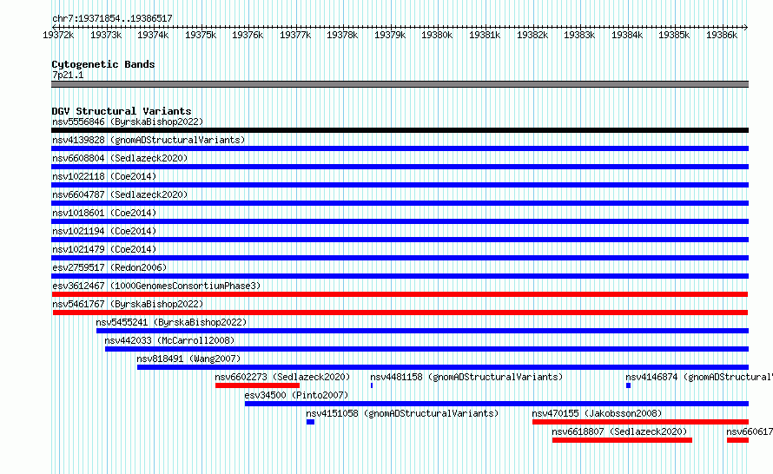
Task: Click ruler position 19385k
Action: click(x=674, y=35)
